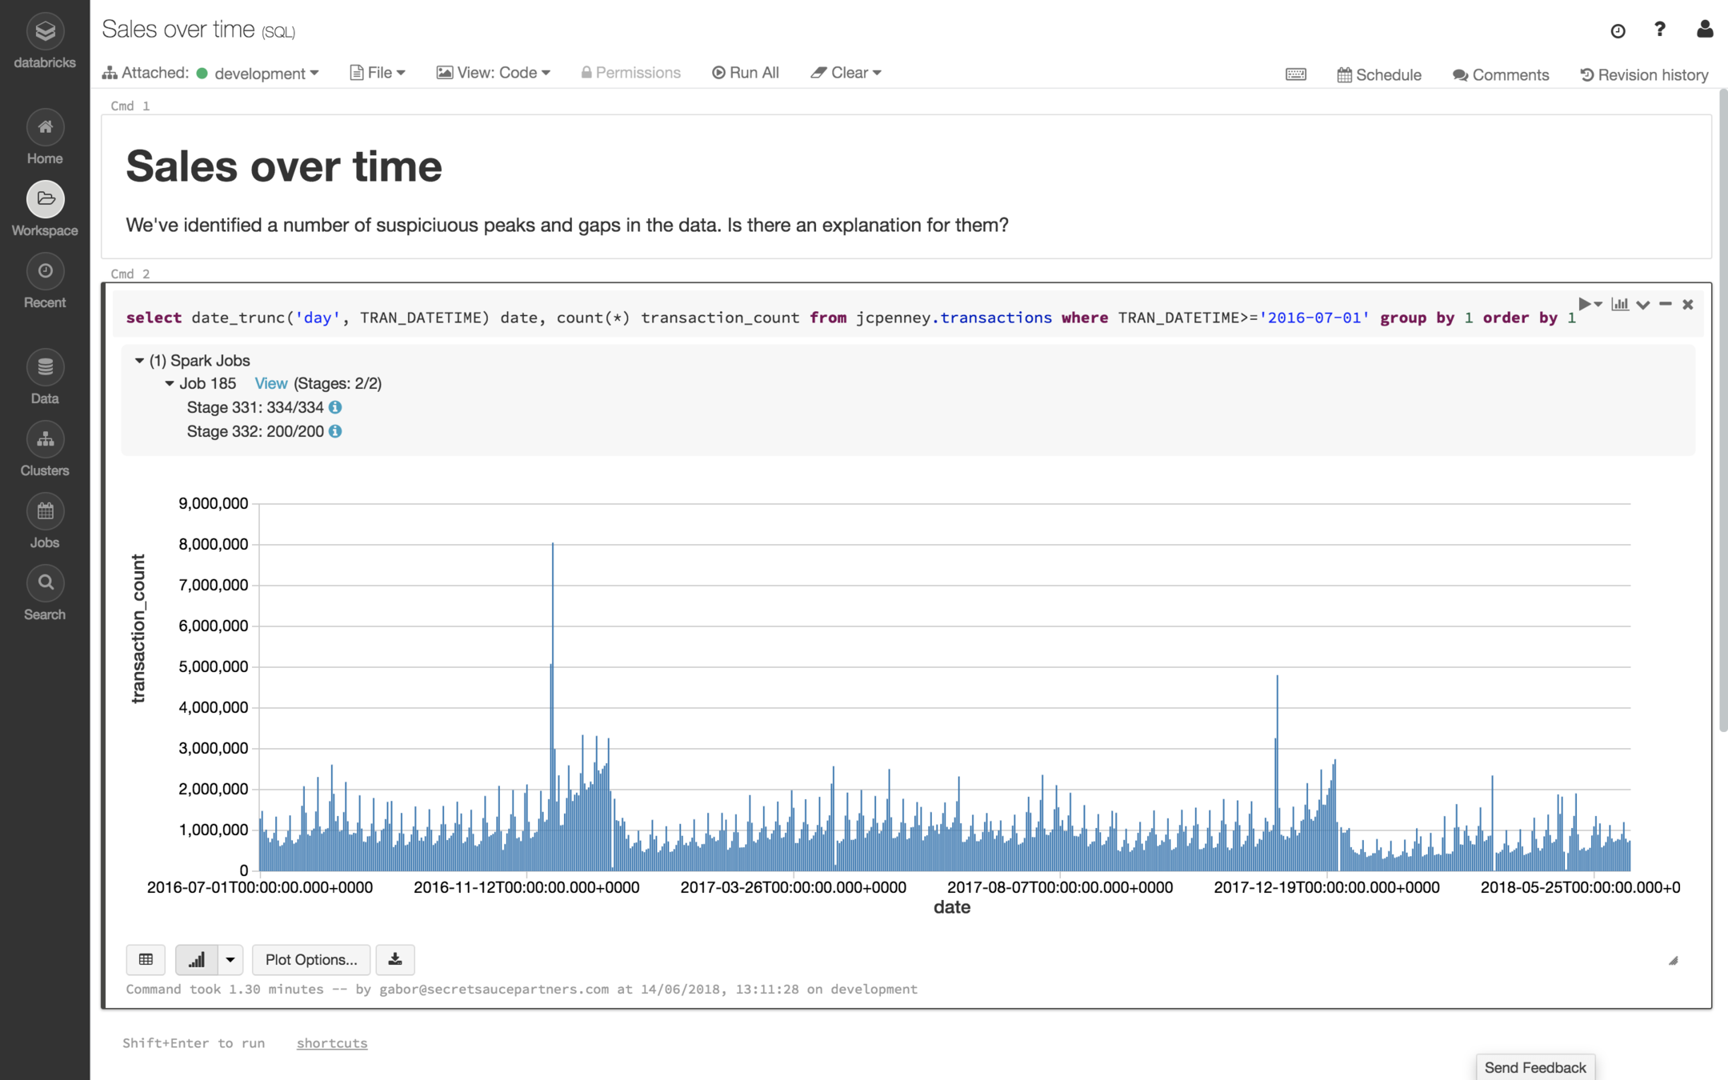1728x1080 pixels.
Task: Open the Data sidebar section
Action: coord(45,368)
